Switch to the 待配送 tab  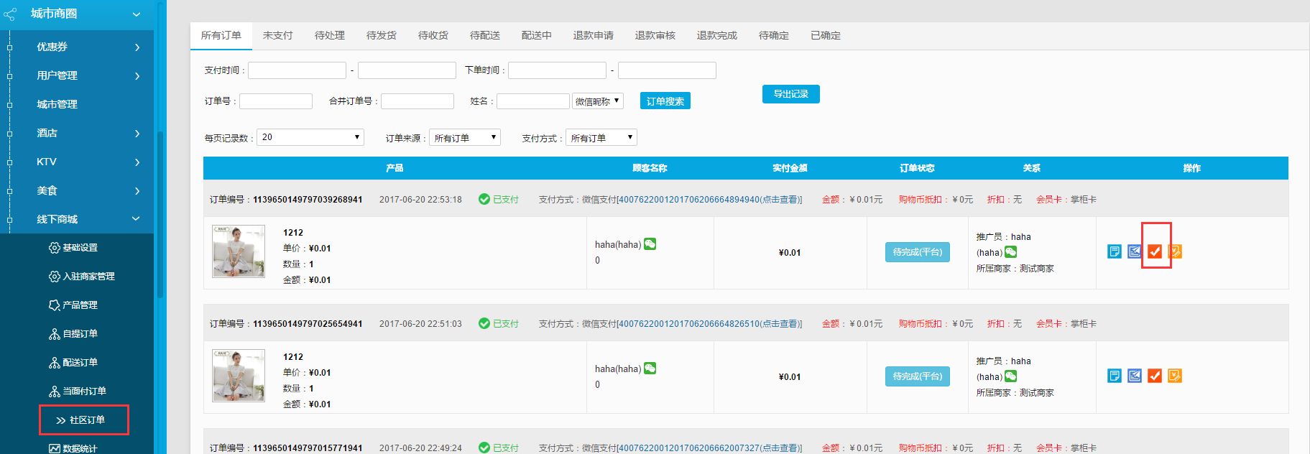(x=485, y=35)
